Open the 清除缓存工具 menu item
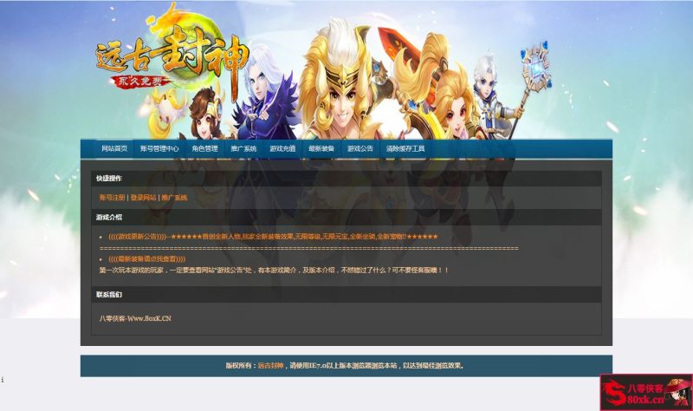693x411 pixels. tap(405, 148)
